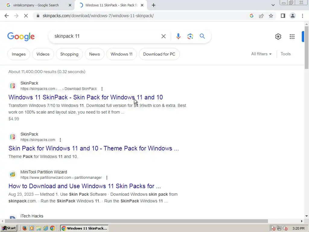Open a new browser tab
Viewport: 309px width, 232px height.
pos(154,5)
